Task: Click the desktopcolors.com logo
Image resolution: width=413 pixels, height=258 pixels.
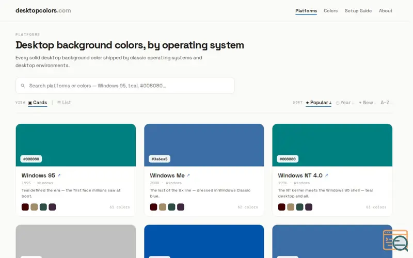Action: pos(43,10)
